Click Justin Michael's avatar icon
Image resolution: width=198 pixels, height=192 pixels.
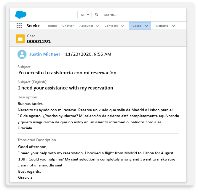(22, 54)
